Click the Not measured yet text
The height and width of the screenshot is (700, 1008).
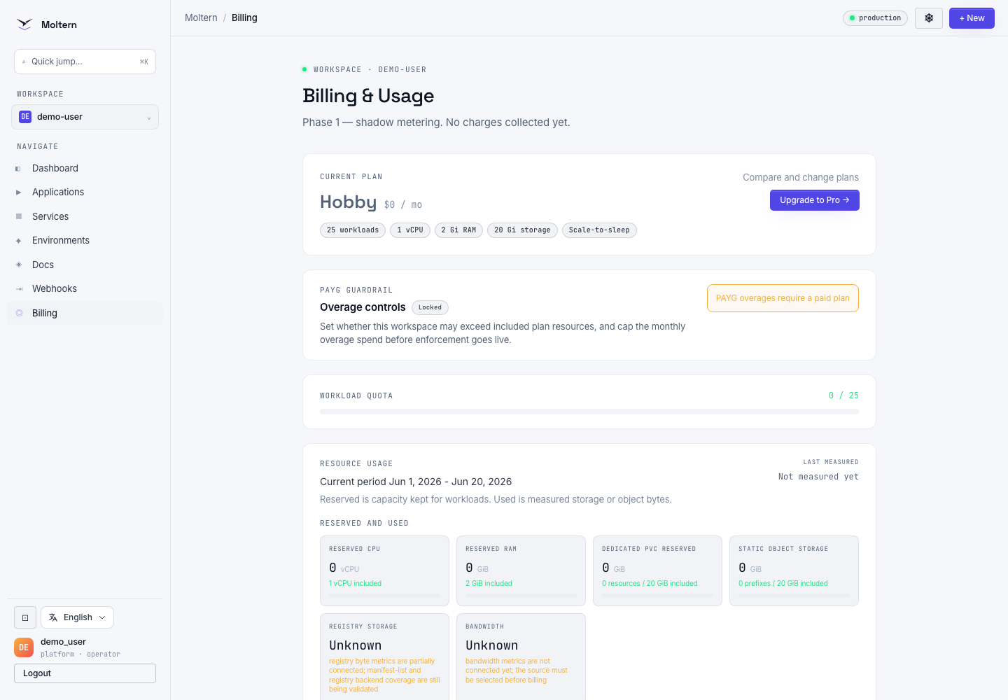click(818, 477)
